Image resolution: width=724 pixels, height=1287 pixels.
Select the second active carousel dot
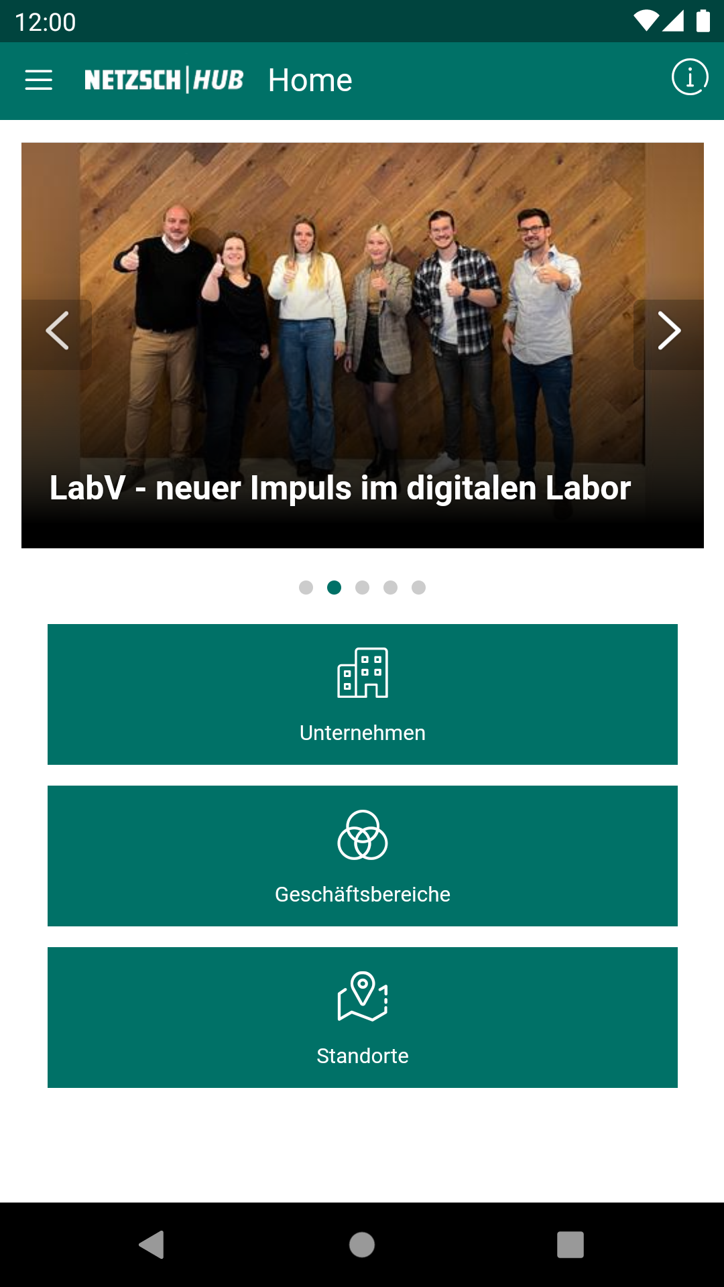pos(334,587)
